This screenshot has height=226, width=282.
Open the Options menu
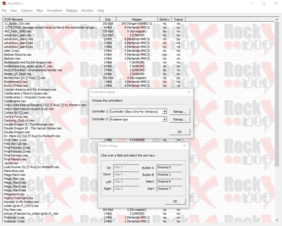[x=27, y=11]
